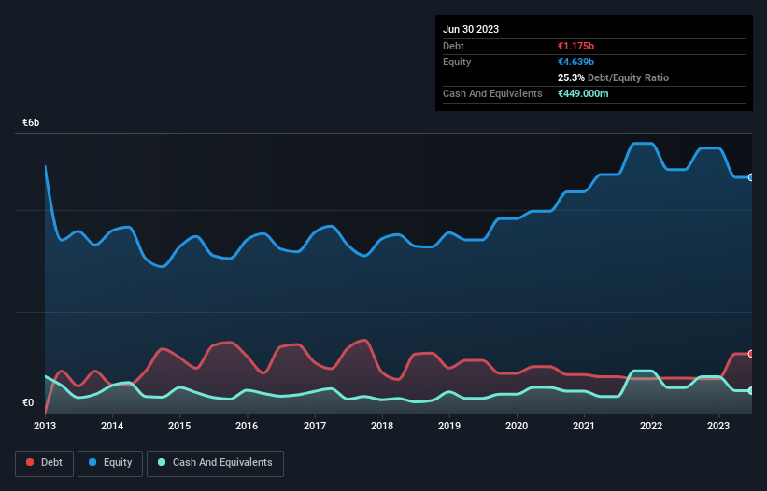Toggle the Equity legend button
Viewport: 767px width, 491px height.
[x=110, y=463]
